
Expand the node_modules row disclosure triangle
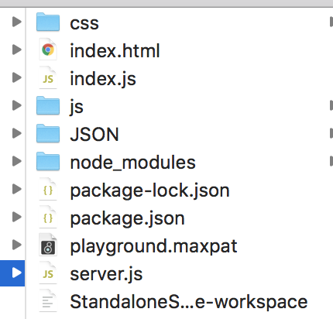[x=17, y=161]
